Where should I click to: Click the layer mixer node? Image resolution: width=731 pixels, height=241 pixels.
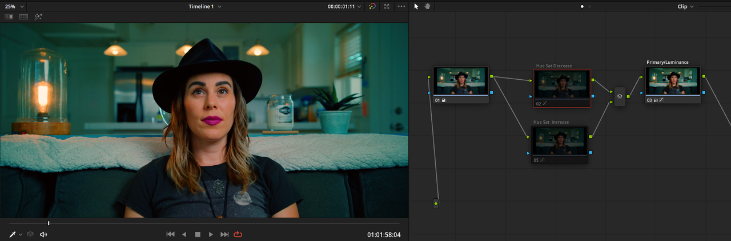coord(620,96)
